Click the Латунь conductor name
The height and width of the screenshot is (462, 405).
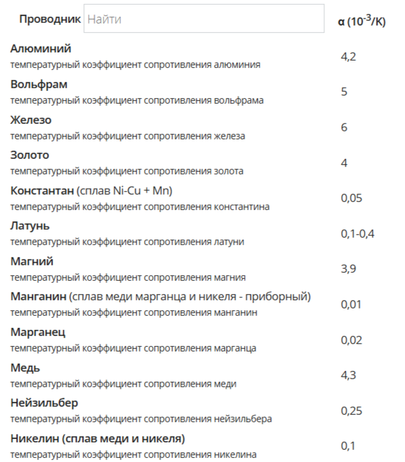point(30,226)
